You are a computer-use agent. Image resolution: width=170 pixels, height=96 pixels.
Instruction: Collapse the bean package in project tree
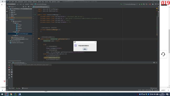tap(13, 23)
